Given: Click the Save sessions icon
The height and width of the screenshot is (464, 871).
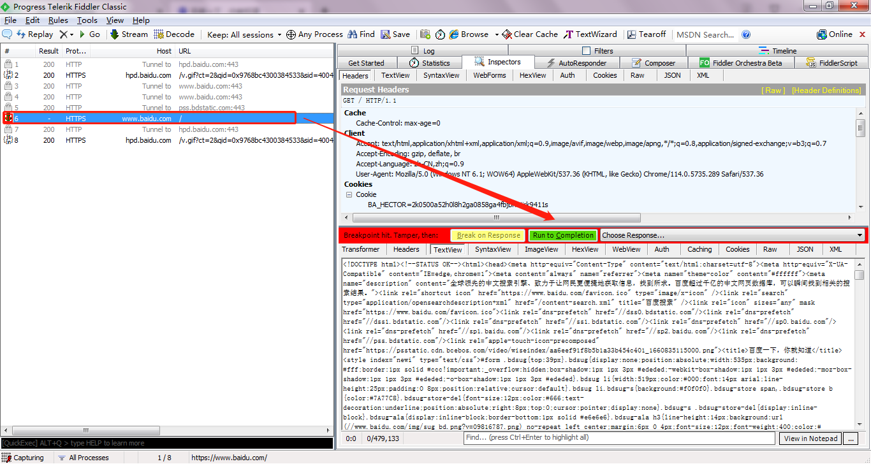Looking at the screenshot, I should click(386, 34).
